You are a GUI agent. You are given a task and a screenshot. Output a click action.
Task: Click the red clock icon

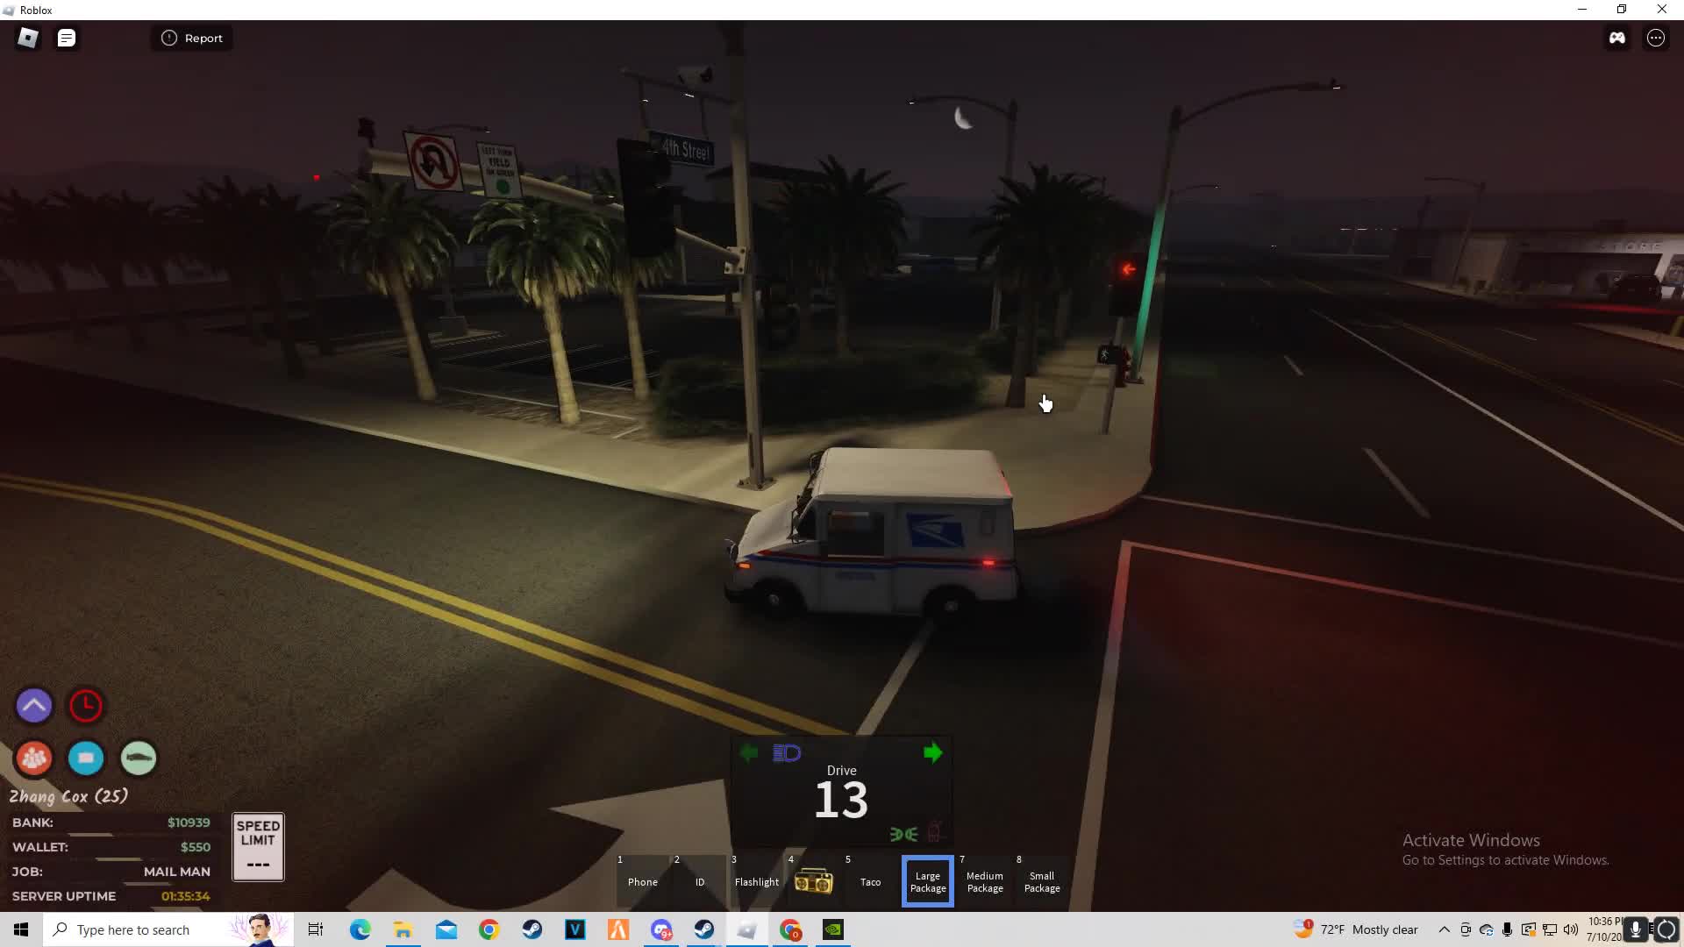pos(86,706)
